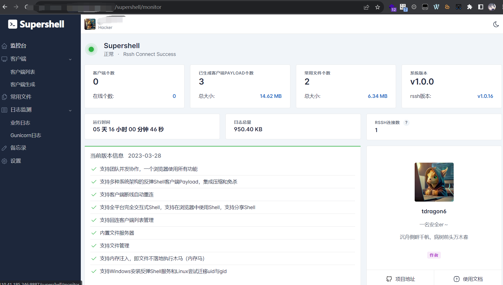
Task: Click the extension icon with badge 7
Action: [x=403, y=8]
